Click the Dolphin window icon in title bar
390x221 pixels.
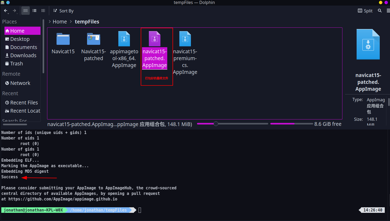tap(3, 3)
